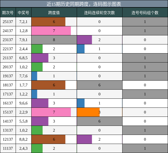Click the brown span bar in row 25137
The height and width of the screenshot is (153, 168).
[x=49, y=22]
